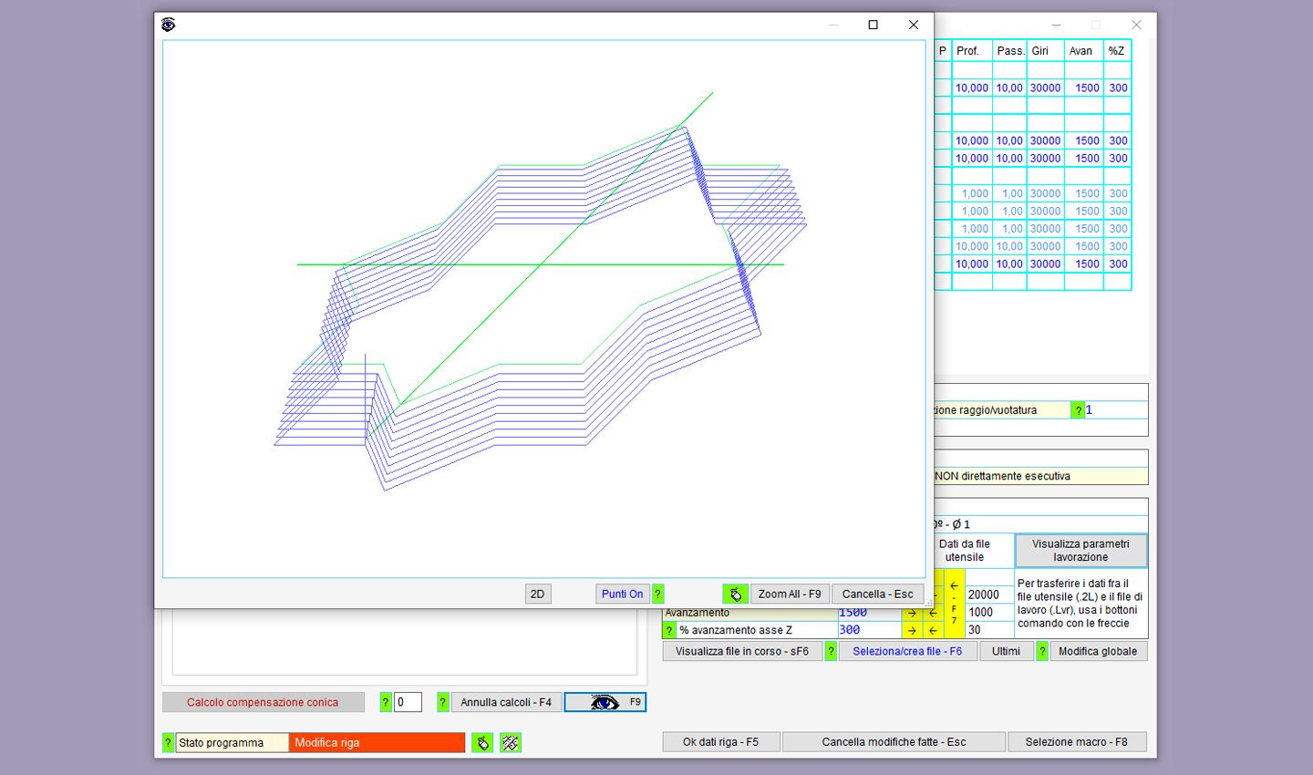
Task: Click the compensation value field showing 0
Action: [408, 702]
